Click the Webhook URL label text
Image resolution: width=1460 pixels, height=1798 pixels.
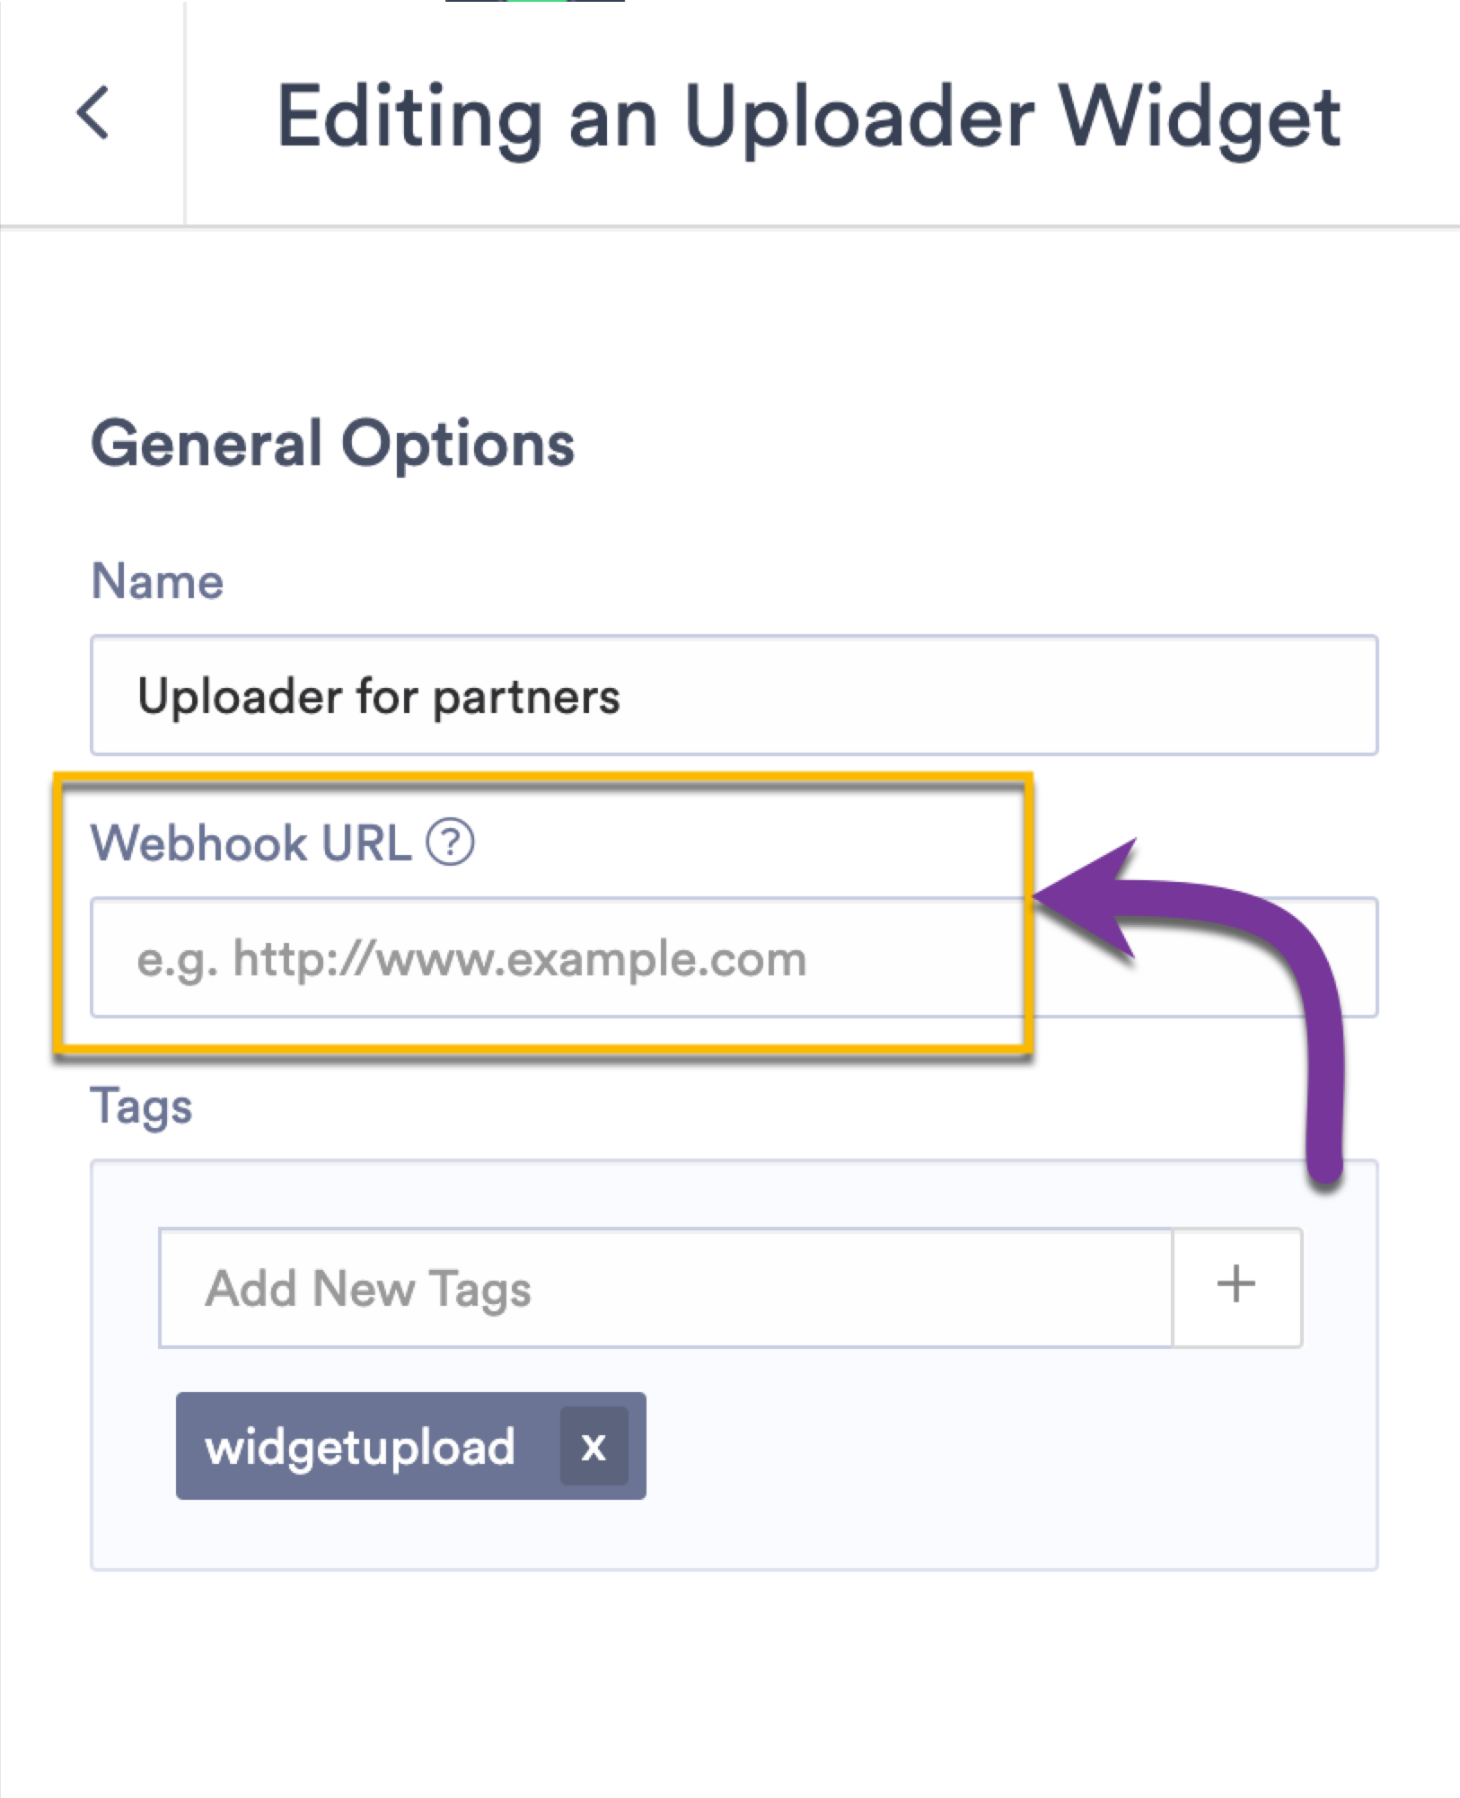click(251, 842)
